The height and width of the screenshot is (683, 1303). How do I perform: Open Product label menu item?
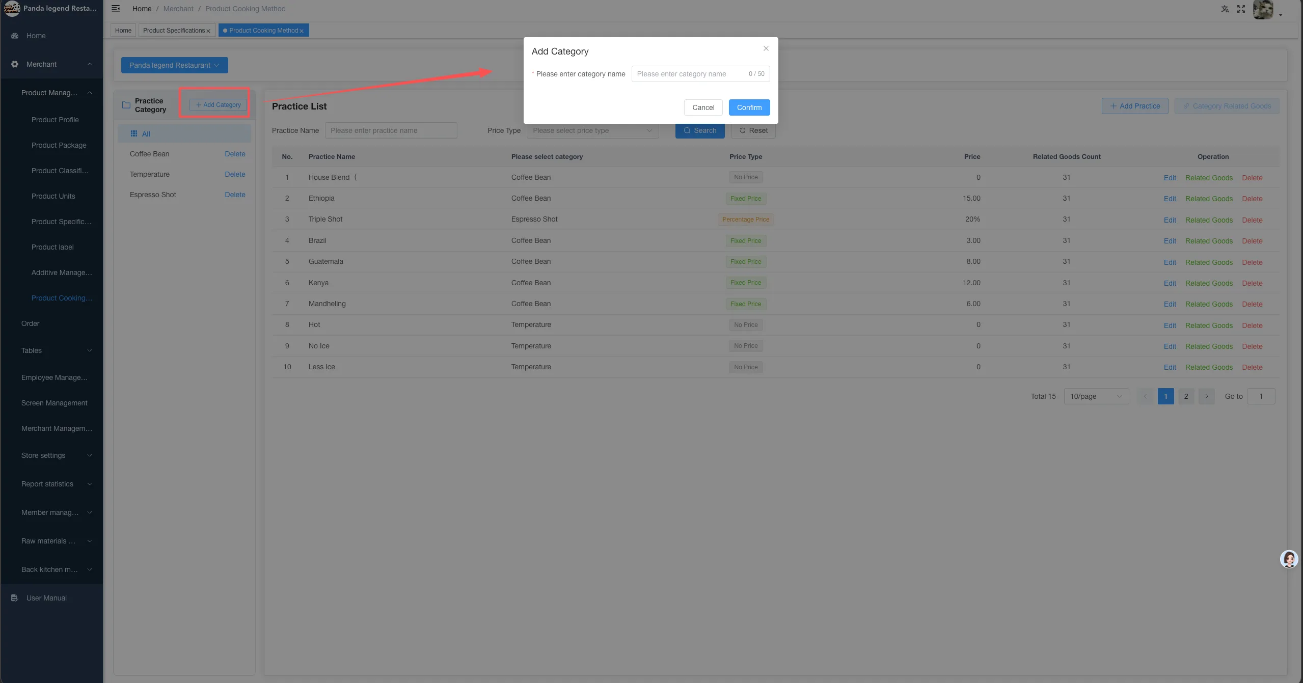tap(52, 247)
